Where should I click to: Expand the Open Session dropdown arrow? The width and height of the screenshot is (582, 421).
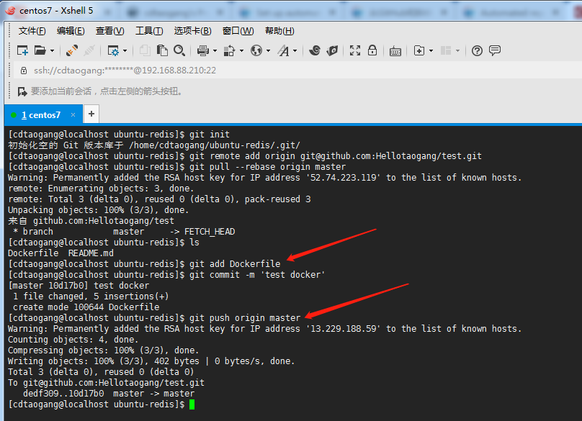(x=52, y=51)
